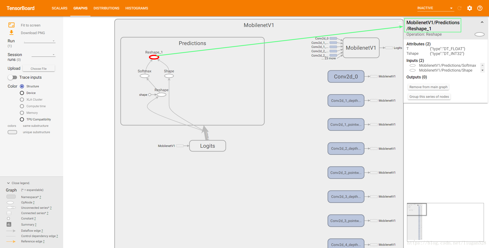Click the Inputs list scrollbar up arrow
The image size is (489, 248).
tap(482, 65)
